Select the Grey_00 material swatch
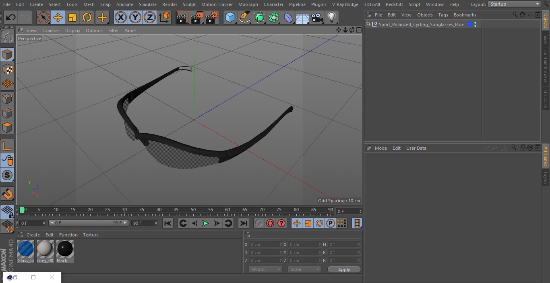The width and height of the screenshot is (550, 283). [x=45, y=251]
